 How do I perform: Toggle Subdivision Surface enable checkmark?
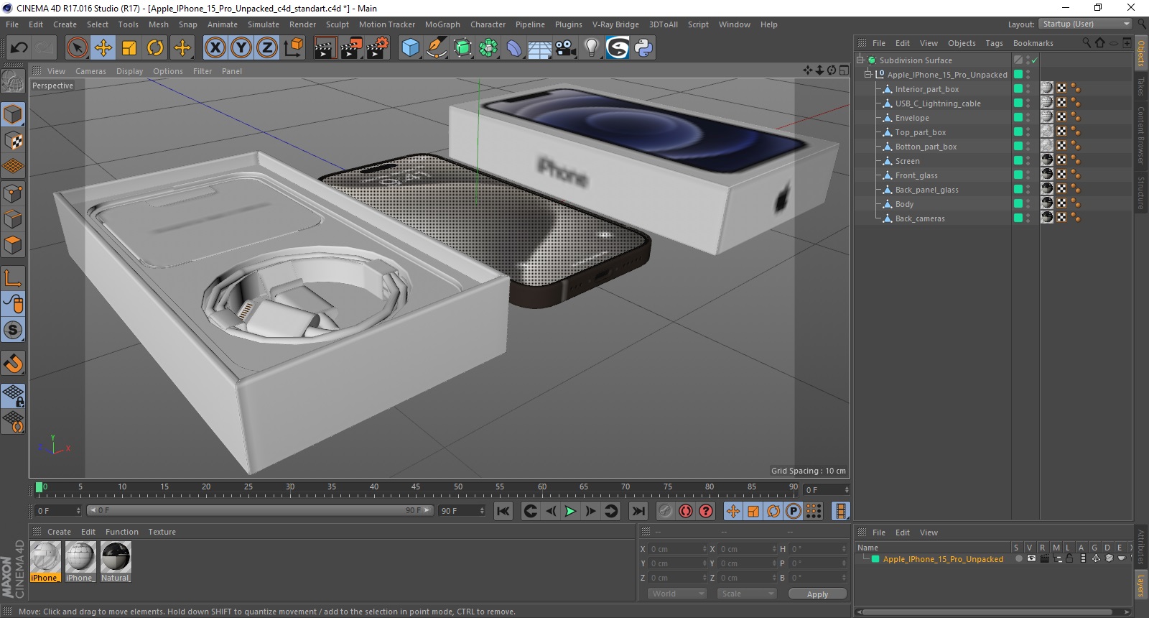(x=1035, y=60)
